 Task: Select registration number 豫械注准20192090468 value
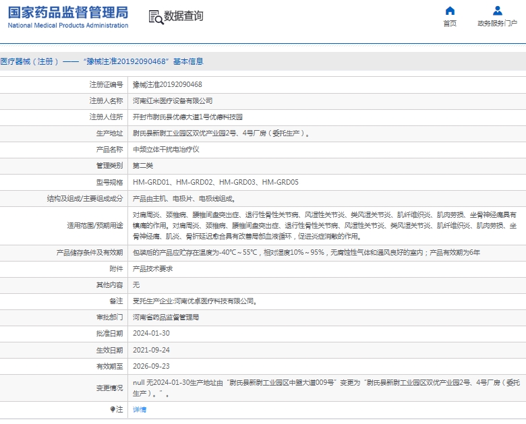tap(167, 84)
